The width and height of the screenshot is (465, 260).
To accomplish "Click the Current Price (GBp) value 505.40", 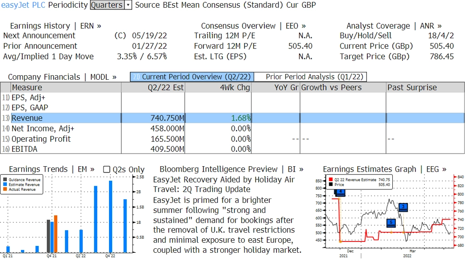I will click(442, 46).
